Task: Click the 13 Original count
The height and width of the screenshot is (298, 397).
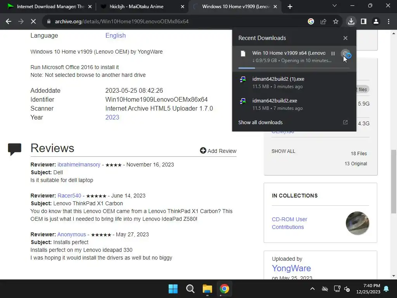Action: click(x=356, y=164)
